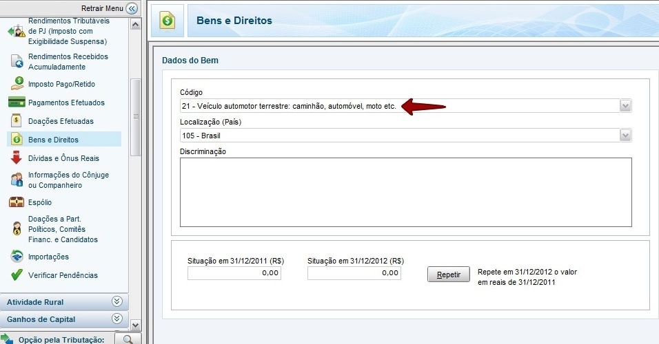This screenshot has width=659, height=344.
Task: Click inside the Discriminação text area
Action: click(405, 192)
